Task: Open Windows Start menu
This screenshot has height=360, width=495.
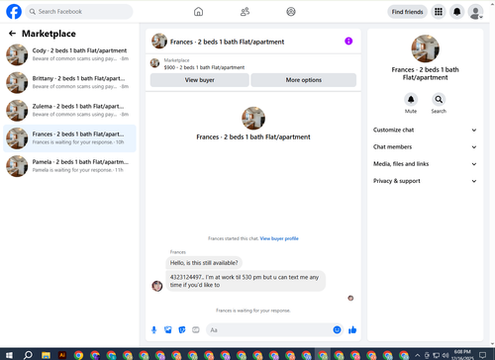Action: (x=9, y=355)
